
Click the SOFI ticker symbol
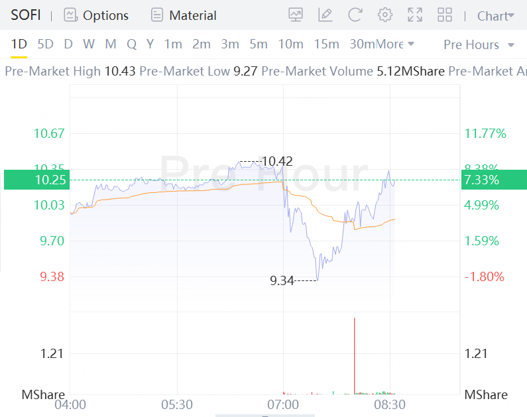[26, 15]
